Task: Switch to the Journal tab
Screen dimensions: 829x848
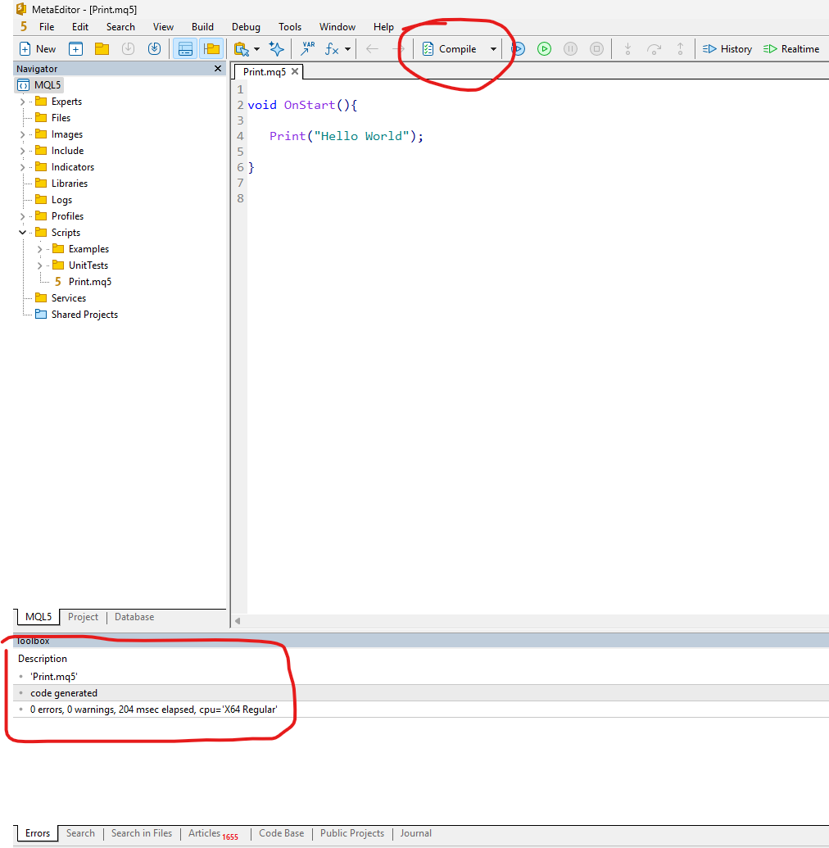Action: [415, 832]
